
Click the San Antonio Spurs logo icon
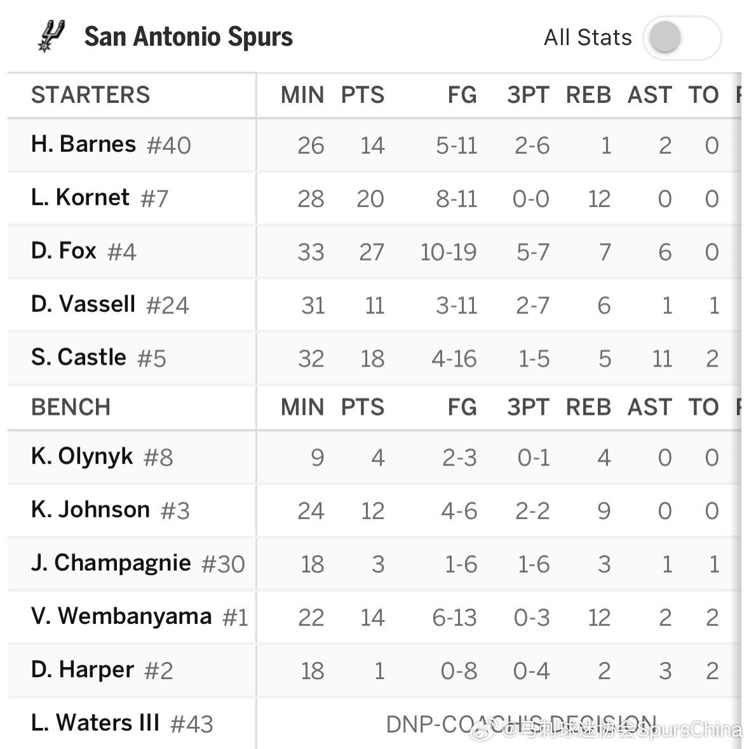tap(51, 36)
